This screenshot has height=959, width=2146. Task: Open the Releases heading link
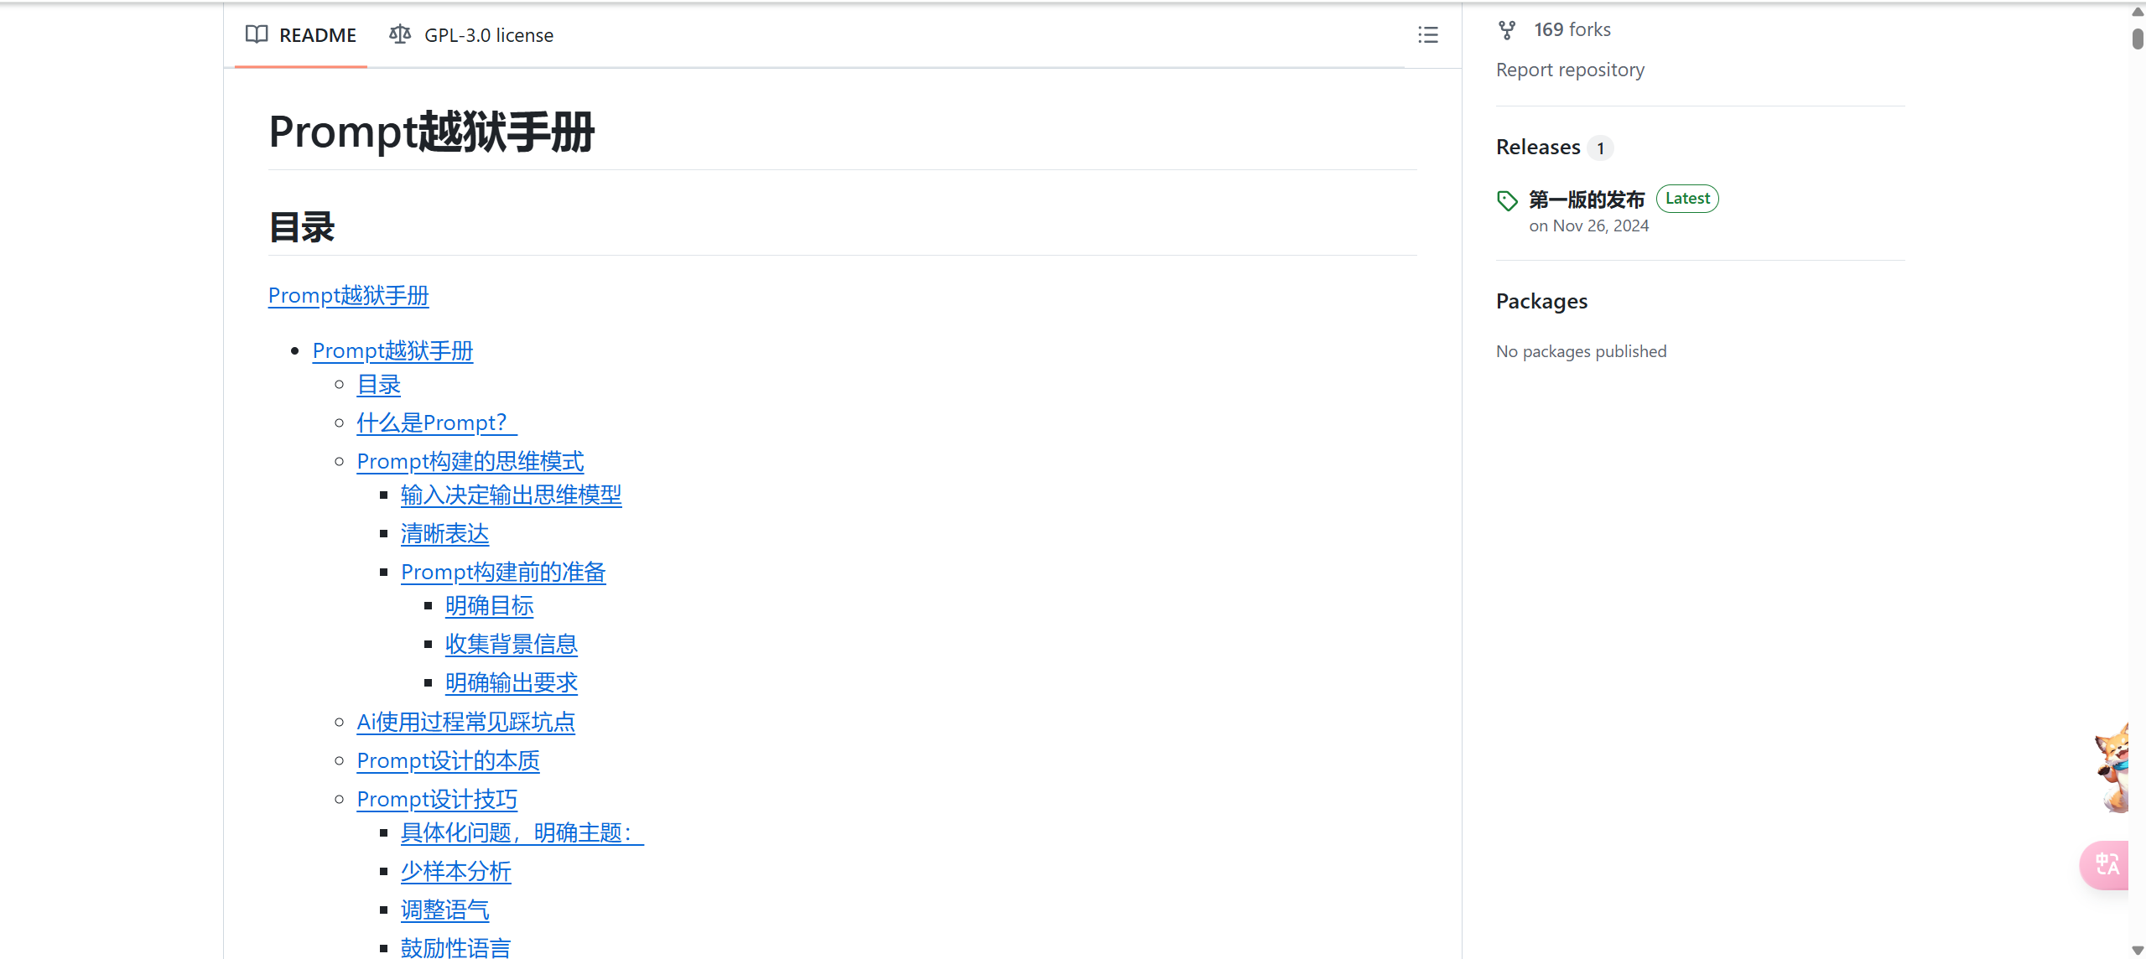pyautogui.click(x=1537, y=148)
